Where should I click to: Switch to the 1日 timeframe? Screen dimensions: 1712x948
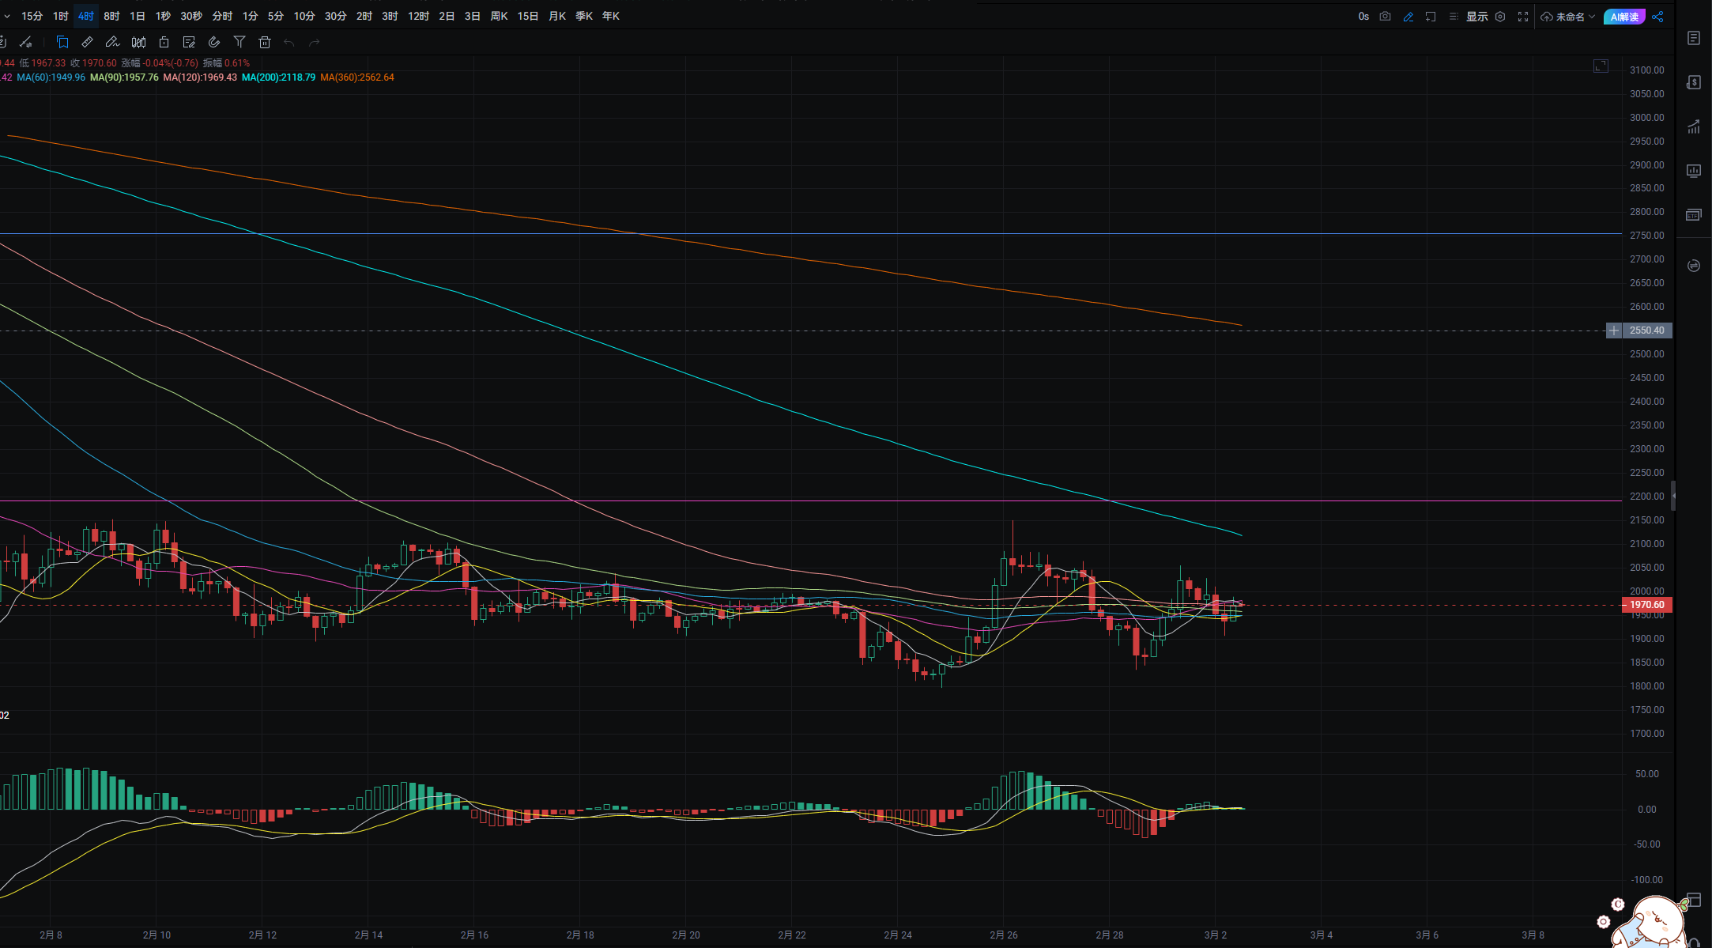coord(137,16)
